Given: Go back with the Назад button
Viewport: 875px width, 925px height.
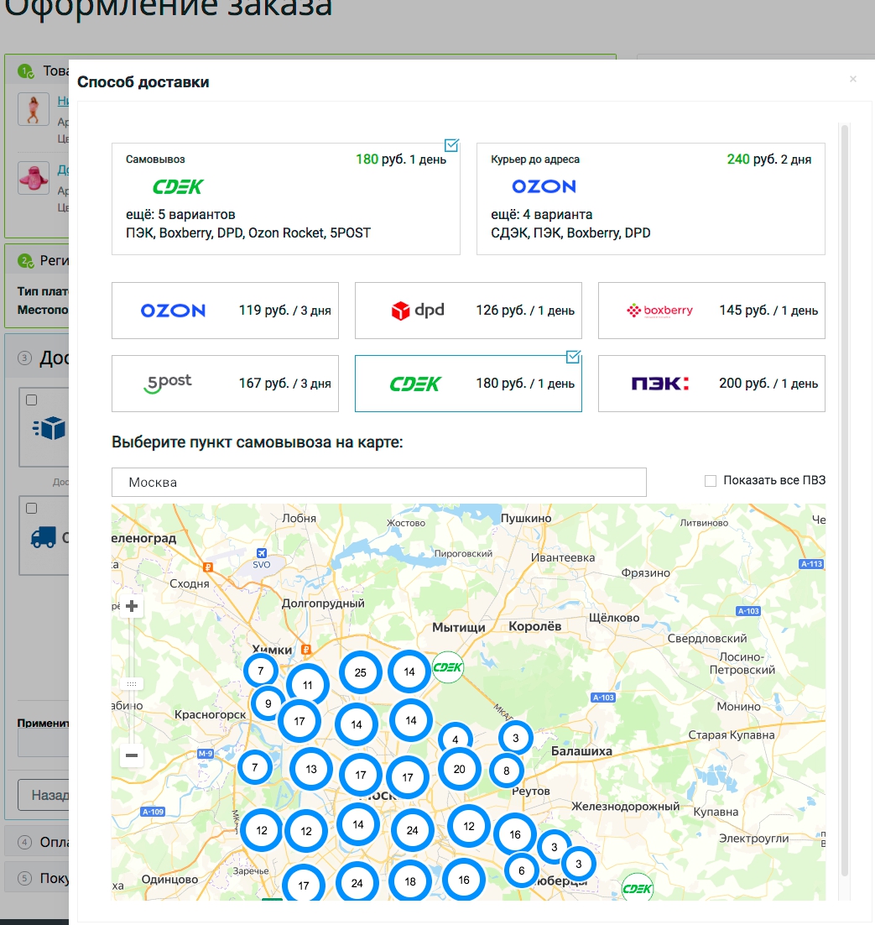Looking at the screenshot, I should point(44,795).
